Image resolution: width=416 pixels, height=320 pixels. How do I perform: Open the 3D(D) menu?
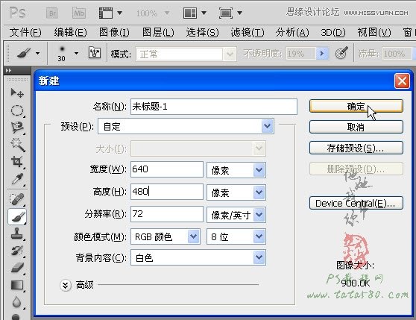(x=333, y=33)
